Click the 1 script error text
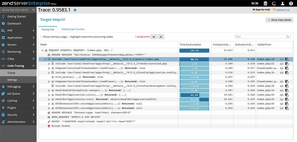Screen dimensions: 297x142 coord(143,37)
